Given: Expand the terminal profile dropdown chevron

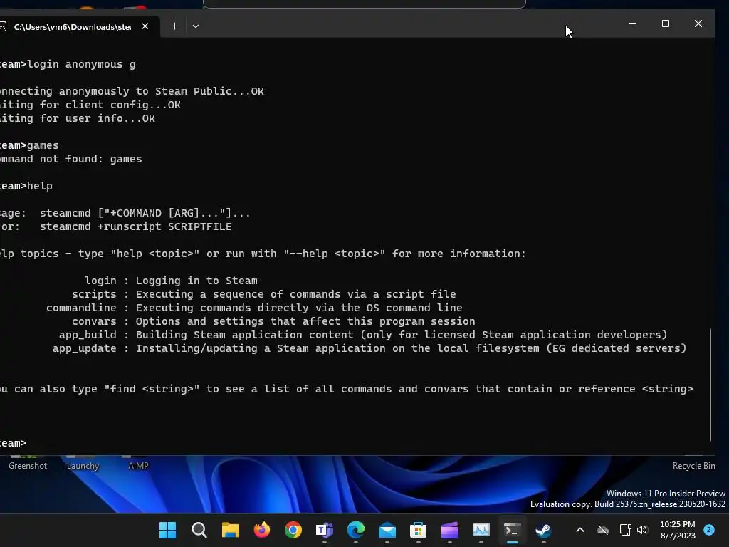Looking at the screenshot, I should pos(196,26).
